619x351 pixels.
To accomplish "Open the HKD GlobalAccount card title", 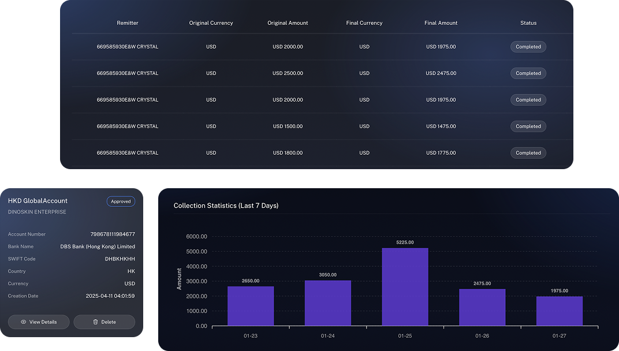I will click(x=38, y=201).
